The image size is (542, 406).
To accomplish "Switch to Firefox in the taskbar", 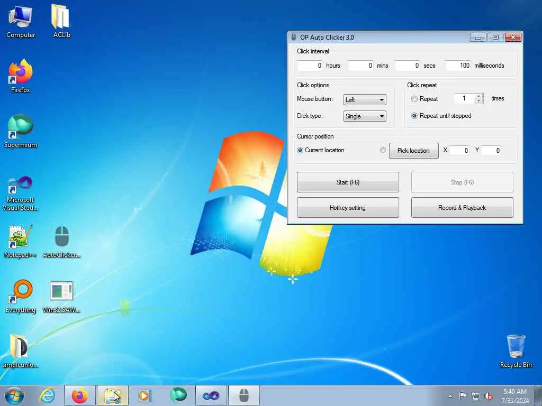I will pyautogui.click(x=80, y=395).
